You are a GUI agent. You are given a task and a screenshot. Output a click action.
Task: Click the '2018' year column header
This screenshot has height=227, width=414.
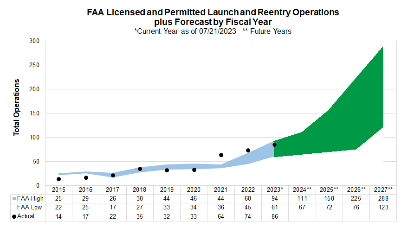(x=139, y=190)
